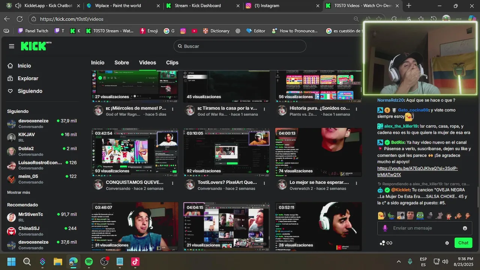Refresh the page
Screen dimensions: 480x270
[19, 19]
